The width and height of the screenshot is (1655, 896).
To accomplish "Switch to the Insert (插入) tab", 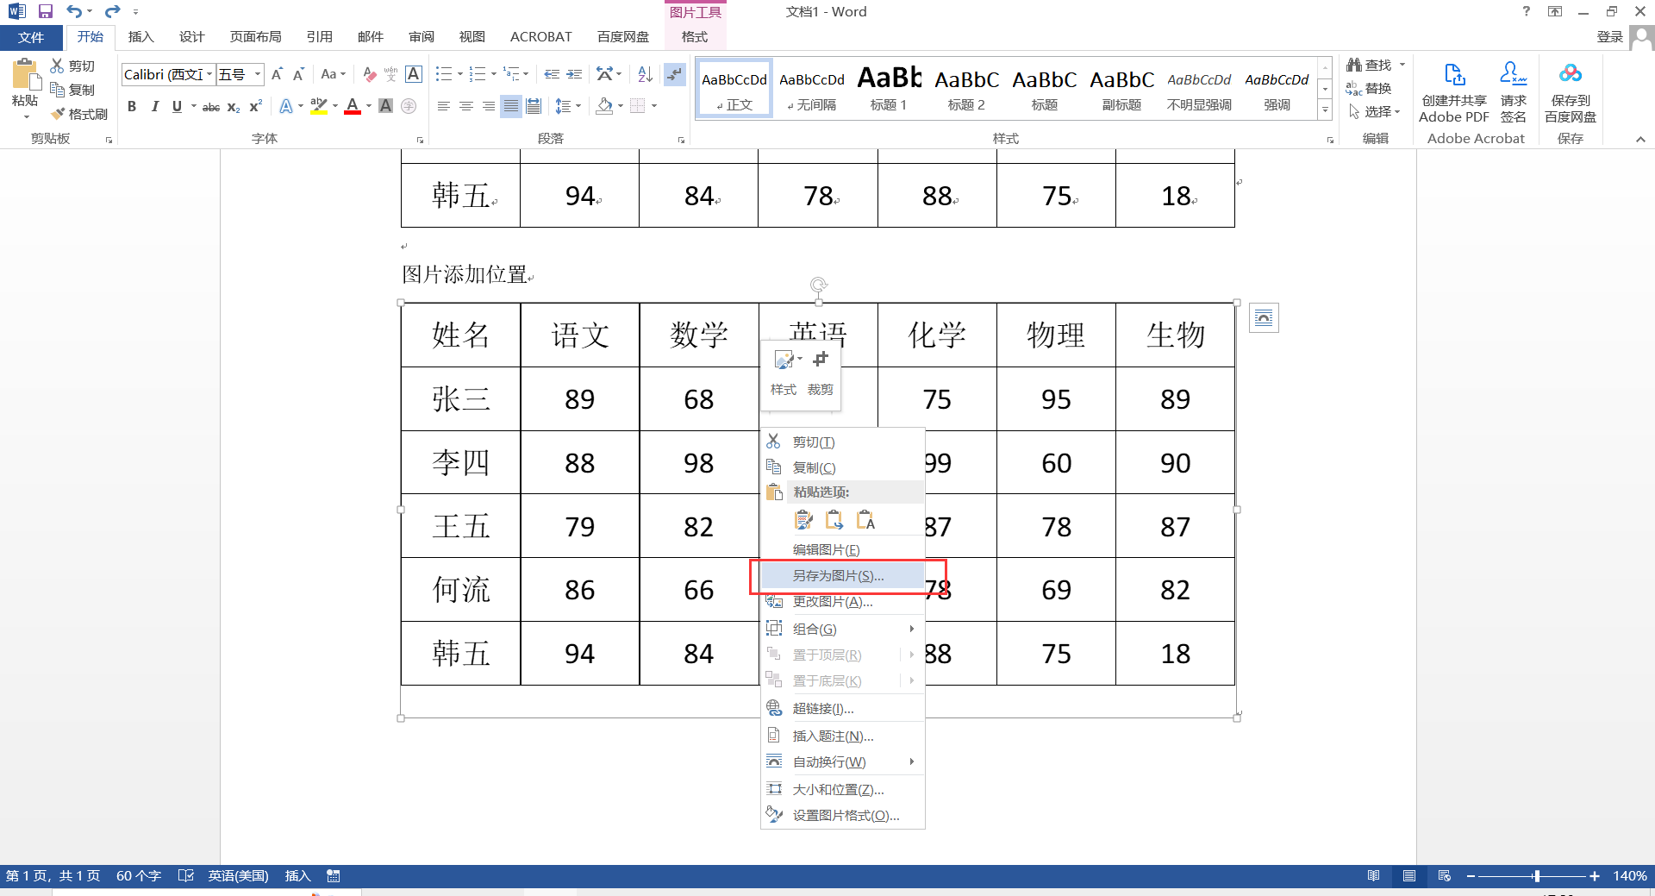I will 141,37.
